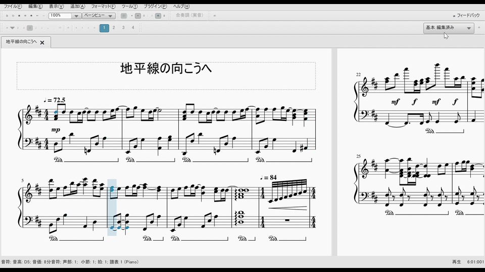
Task: Expand the note input mode arrow
Action: coord(12,28)
